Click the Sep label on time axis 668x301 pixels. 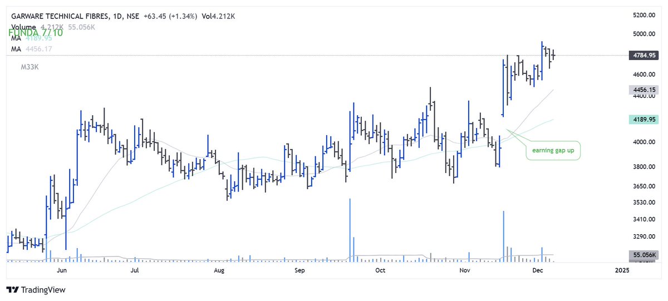click(300, 270)
